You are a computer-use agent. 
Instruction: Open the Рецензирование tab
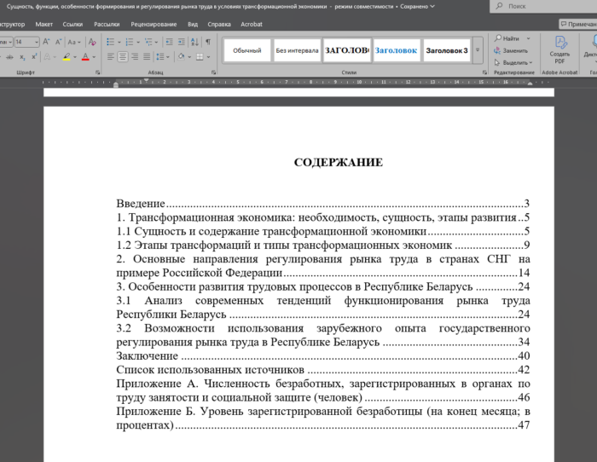[x=154, y=24]
